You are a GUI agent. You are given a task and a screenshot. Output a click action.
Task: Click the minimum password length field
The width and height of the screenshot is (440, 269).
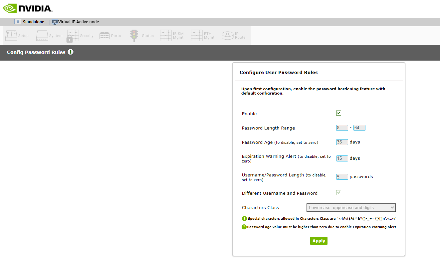342,128
